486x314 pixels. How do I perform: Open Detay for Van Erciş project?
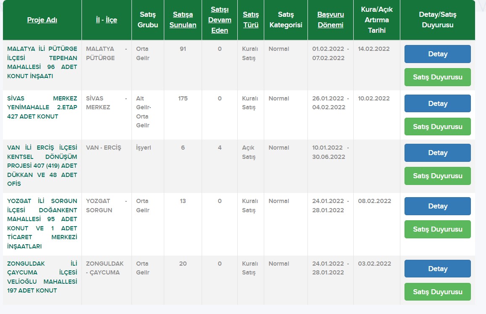pyautogui.click(x=437, y=153)
